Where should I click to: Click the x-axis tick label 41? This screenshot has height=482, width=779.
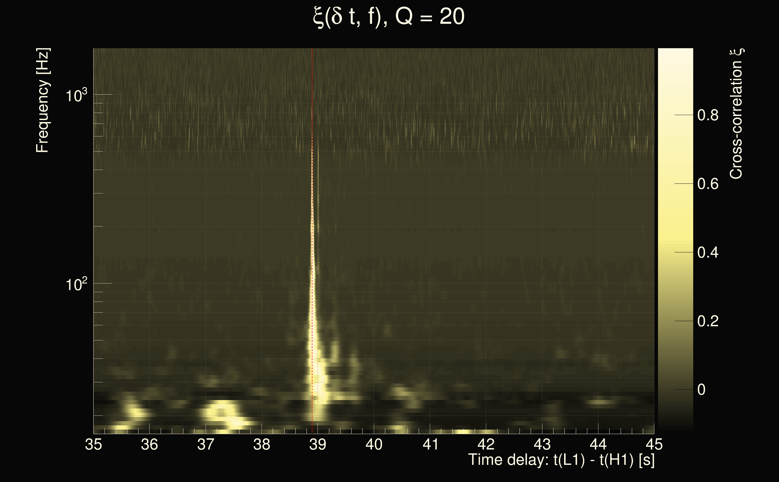pos(430,444)
